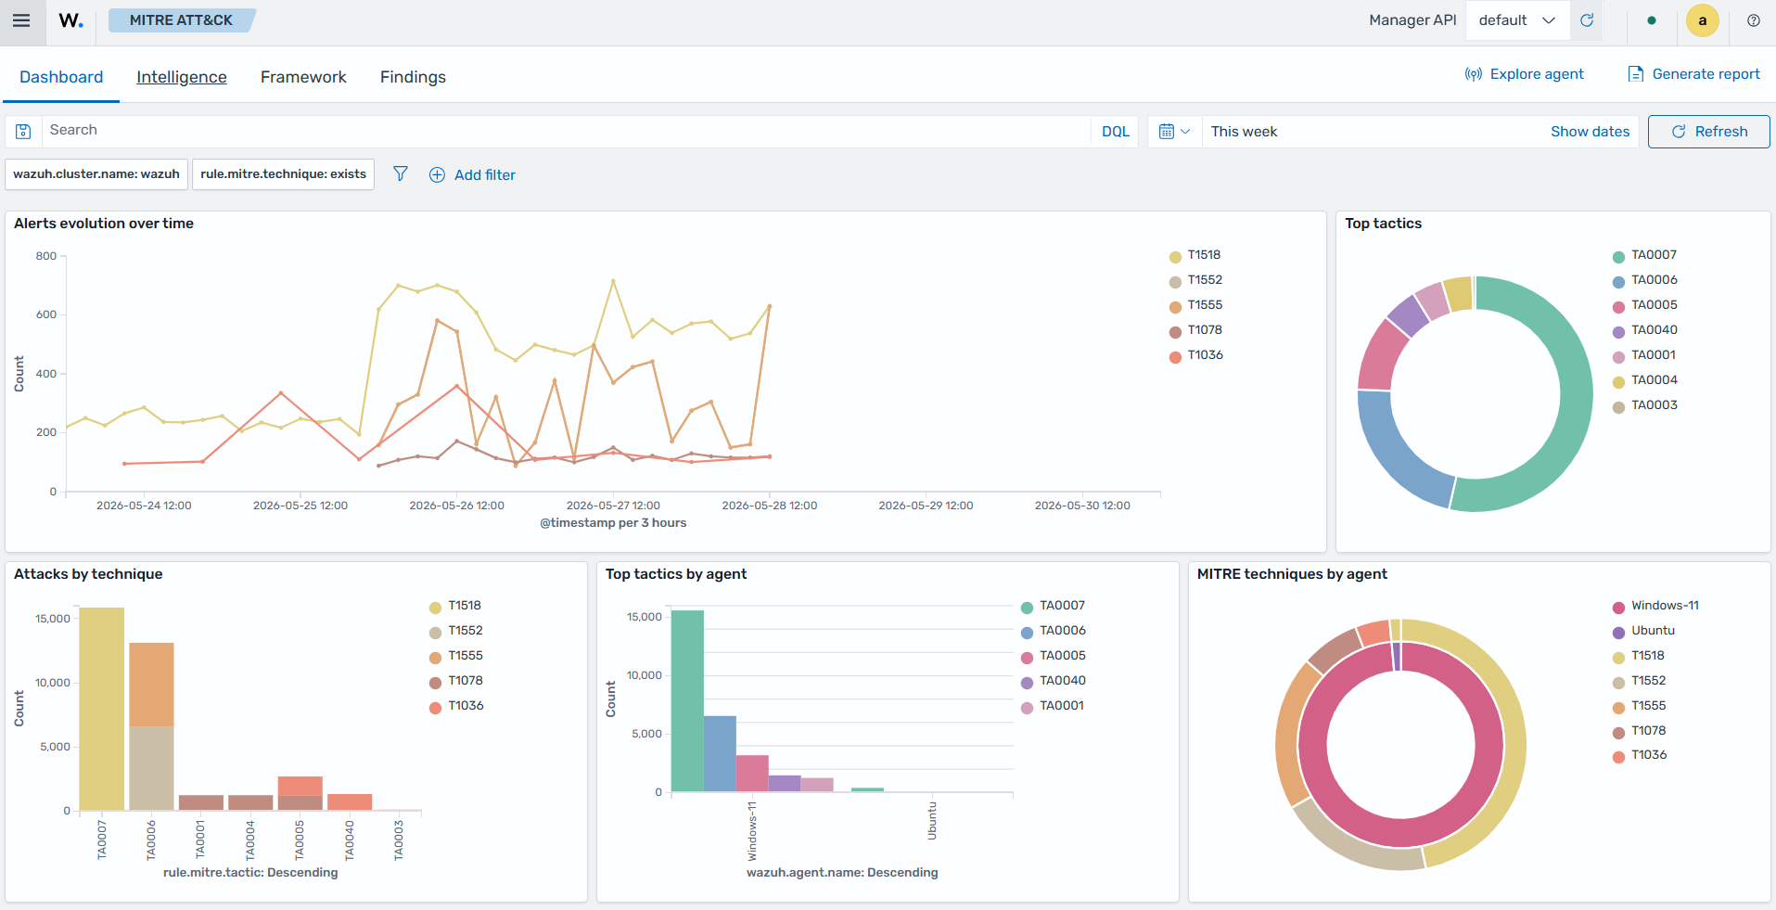Refresh the Manager API selector icon

point(1587,20)
